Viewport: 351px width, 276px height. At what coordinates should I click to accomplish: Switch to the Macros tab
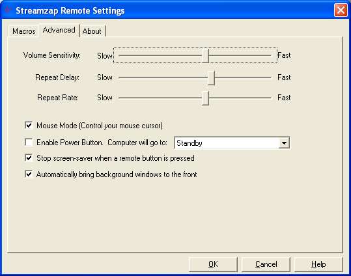click(23, 31)
